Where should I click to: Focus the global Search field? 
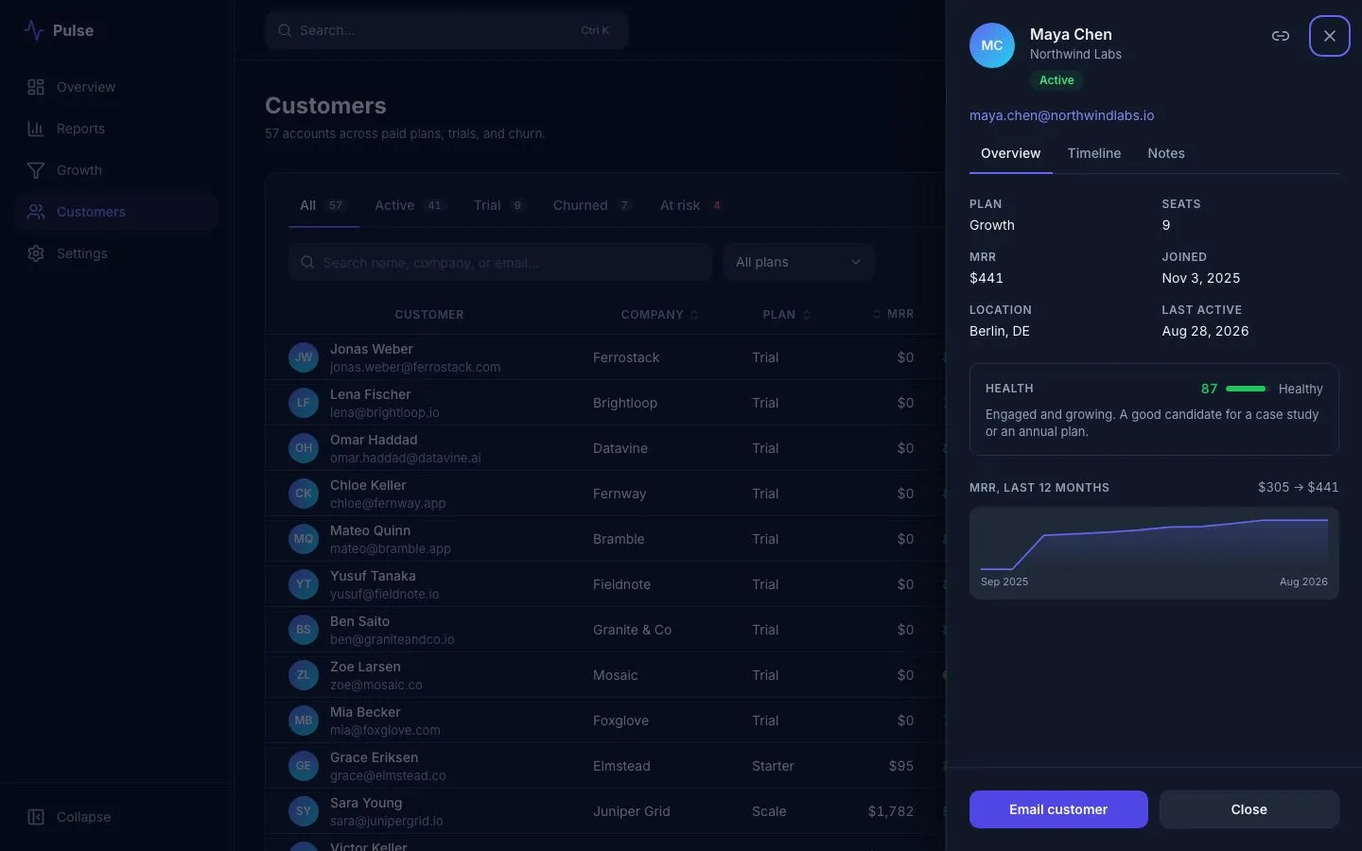click(x=446, y=30)
